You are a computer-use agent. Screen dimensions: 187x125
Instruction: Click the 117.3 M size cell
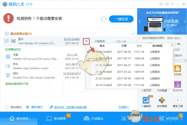click(x=139, y=85)
